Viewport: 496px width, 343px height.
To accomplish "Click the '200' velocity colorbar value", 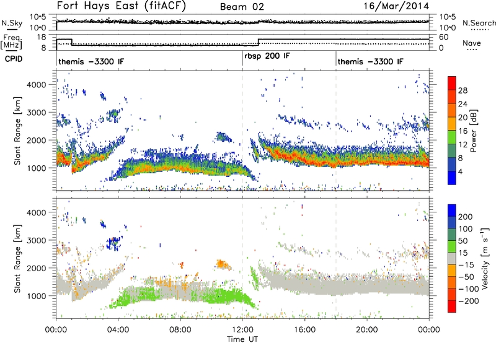I will [x=466, y=217].
